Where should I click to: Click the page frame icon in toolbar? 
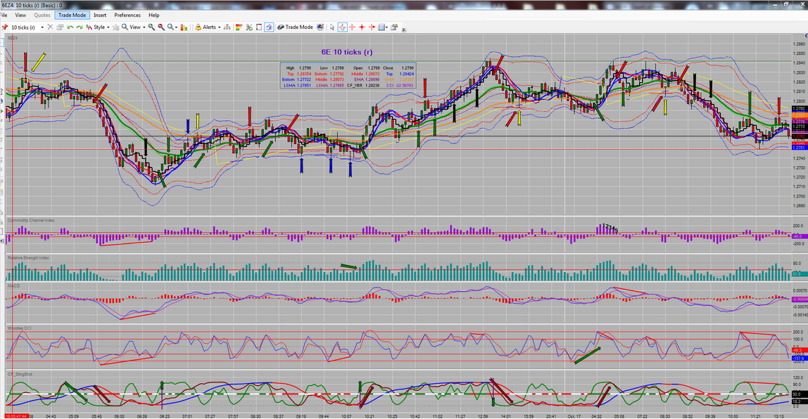pos(259,27)
